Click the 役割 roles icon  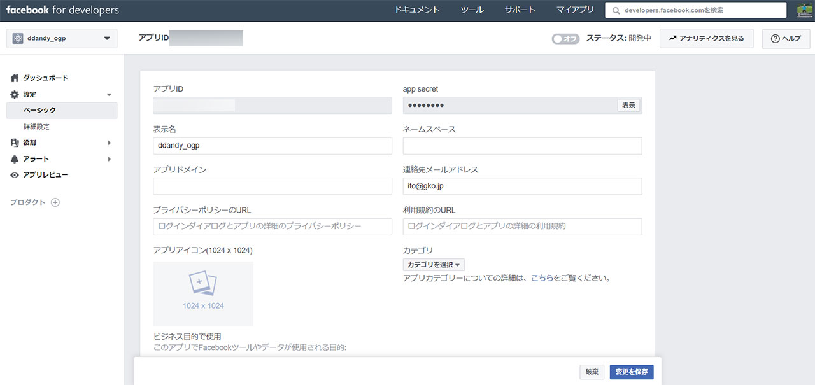click(x=15, y=143)
